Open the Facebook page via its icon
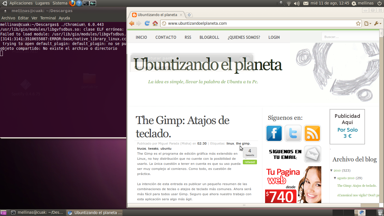The image size is (384, 216). [274, 133]
